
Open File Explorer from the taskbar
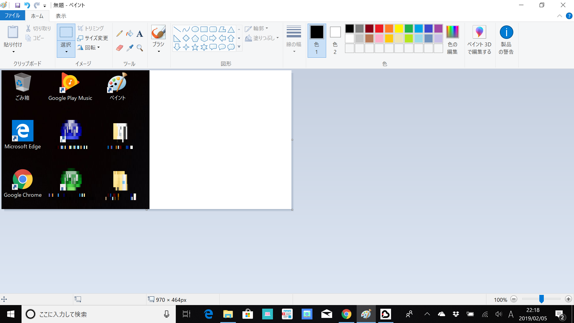click(228, 314)
